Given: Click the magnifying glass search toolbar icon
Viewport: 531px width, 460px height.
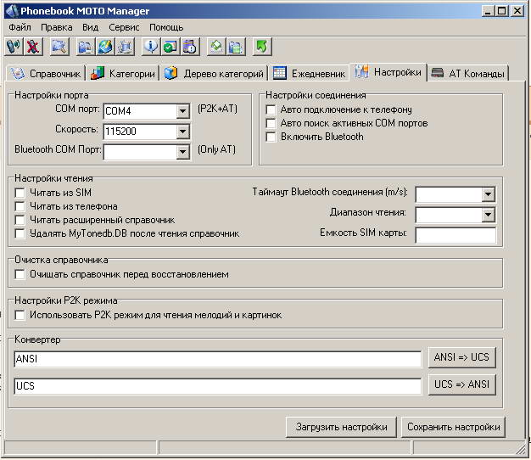Looking at the screenshot, I should (x=59, y=46).
